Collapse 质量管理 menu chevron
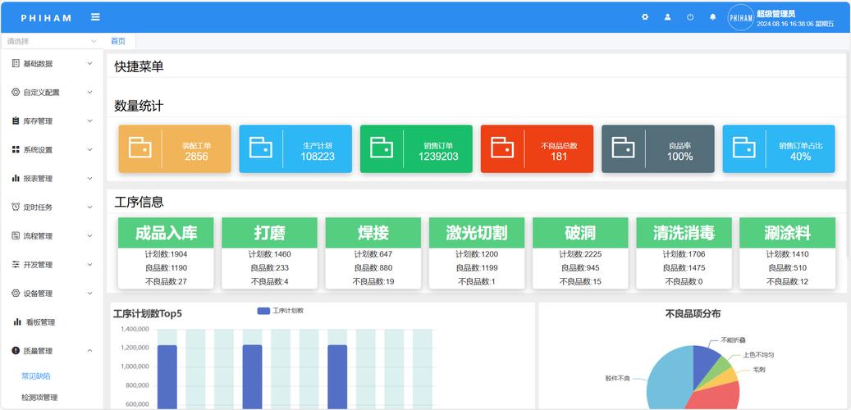 [90, 351]
